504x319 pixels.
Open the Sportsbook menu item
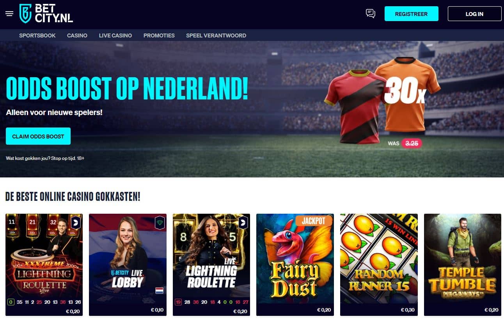click(37, 35)
